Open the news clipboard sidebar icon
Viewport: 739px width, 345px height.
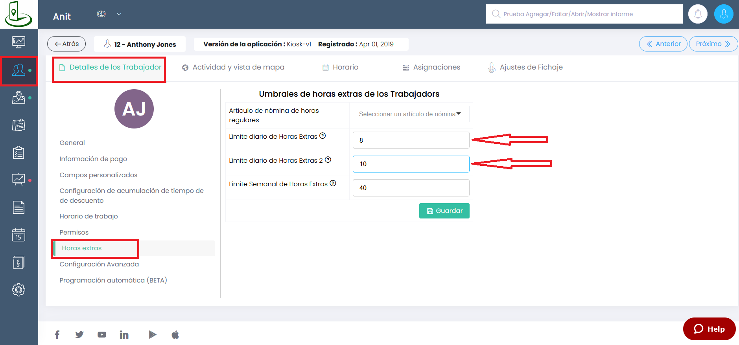coord(18,125)
